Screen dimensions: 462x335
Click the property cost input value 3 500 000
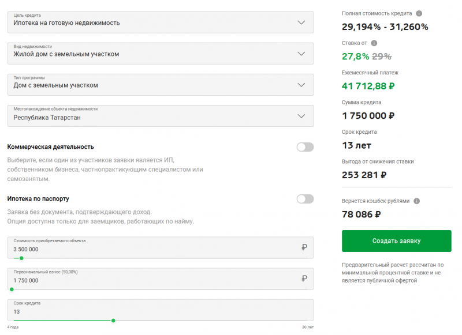(27, 250)
